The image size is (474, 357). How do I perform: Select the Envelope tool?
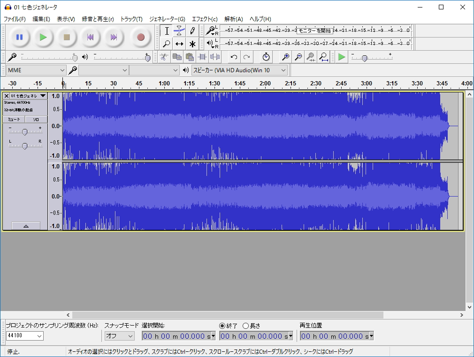180,31
